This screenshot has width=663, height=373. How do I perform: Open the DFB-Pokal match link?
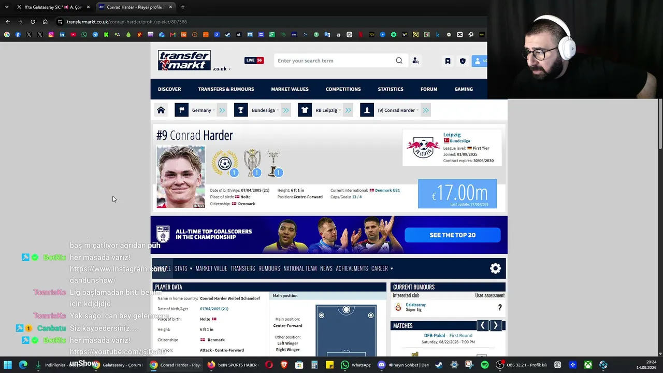click(x=448, y=336)
